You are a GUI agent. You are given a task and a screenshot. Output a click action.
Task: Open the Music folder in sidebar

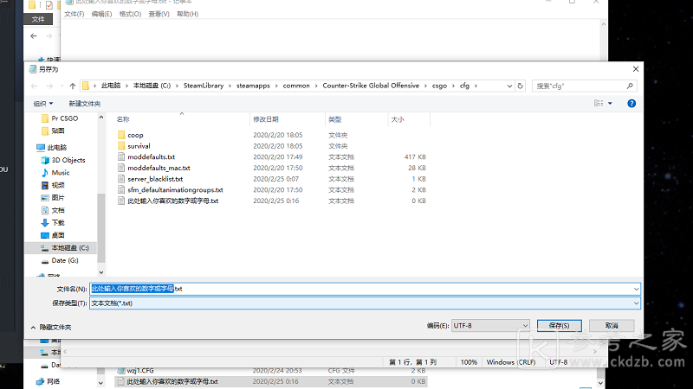coord(61,172)
